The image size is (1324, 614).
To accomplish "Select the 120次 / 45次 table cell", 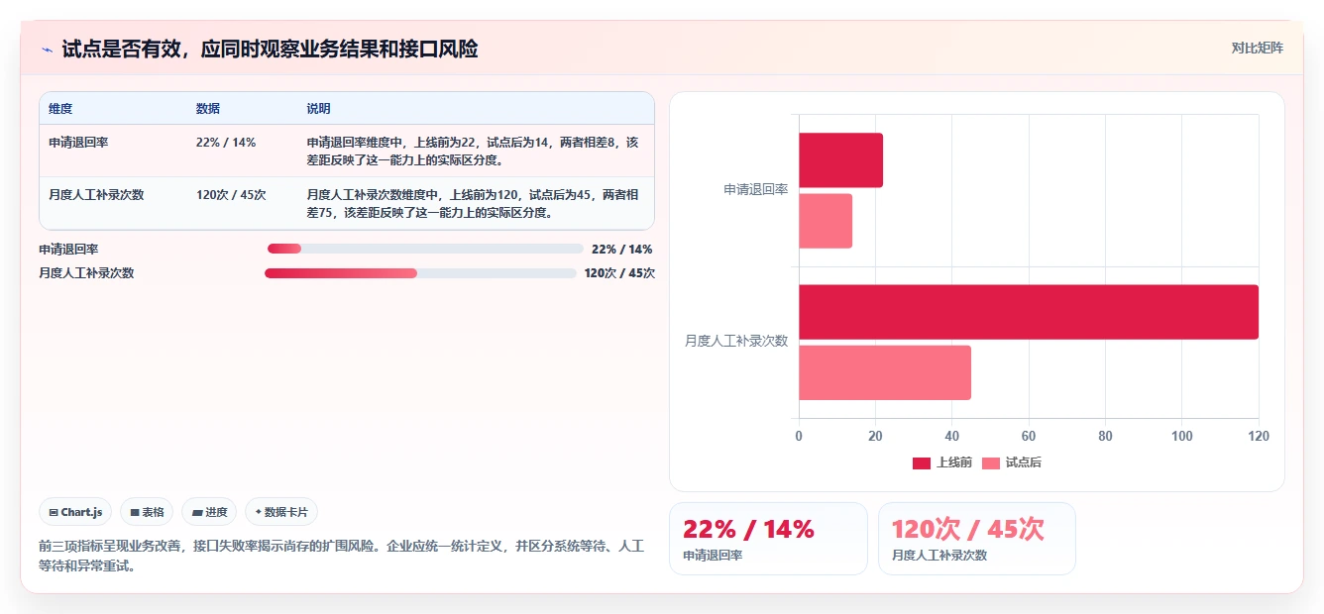I will pyautogui.click(x=231, y=194).
